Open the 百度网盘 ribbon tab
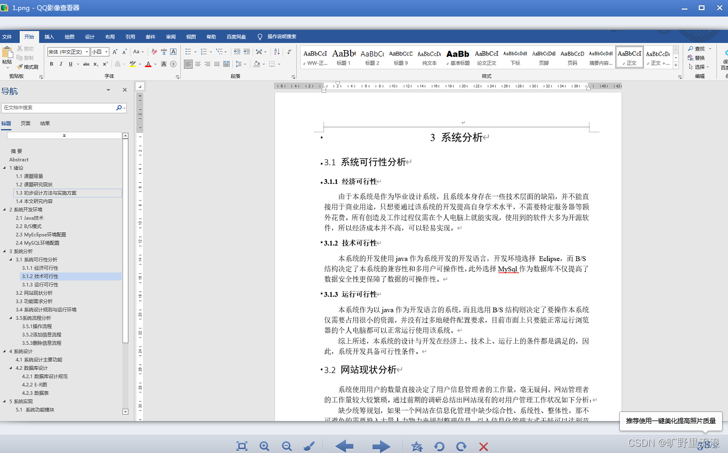This screenshot has width=728, height=453. [236, 37]
